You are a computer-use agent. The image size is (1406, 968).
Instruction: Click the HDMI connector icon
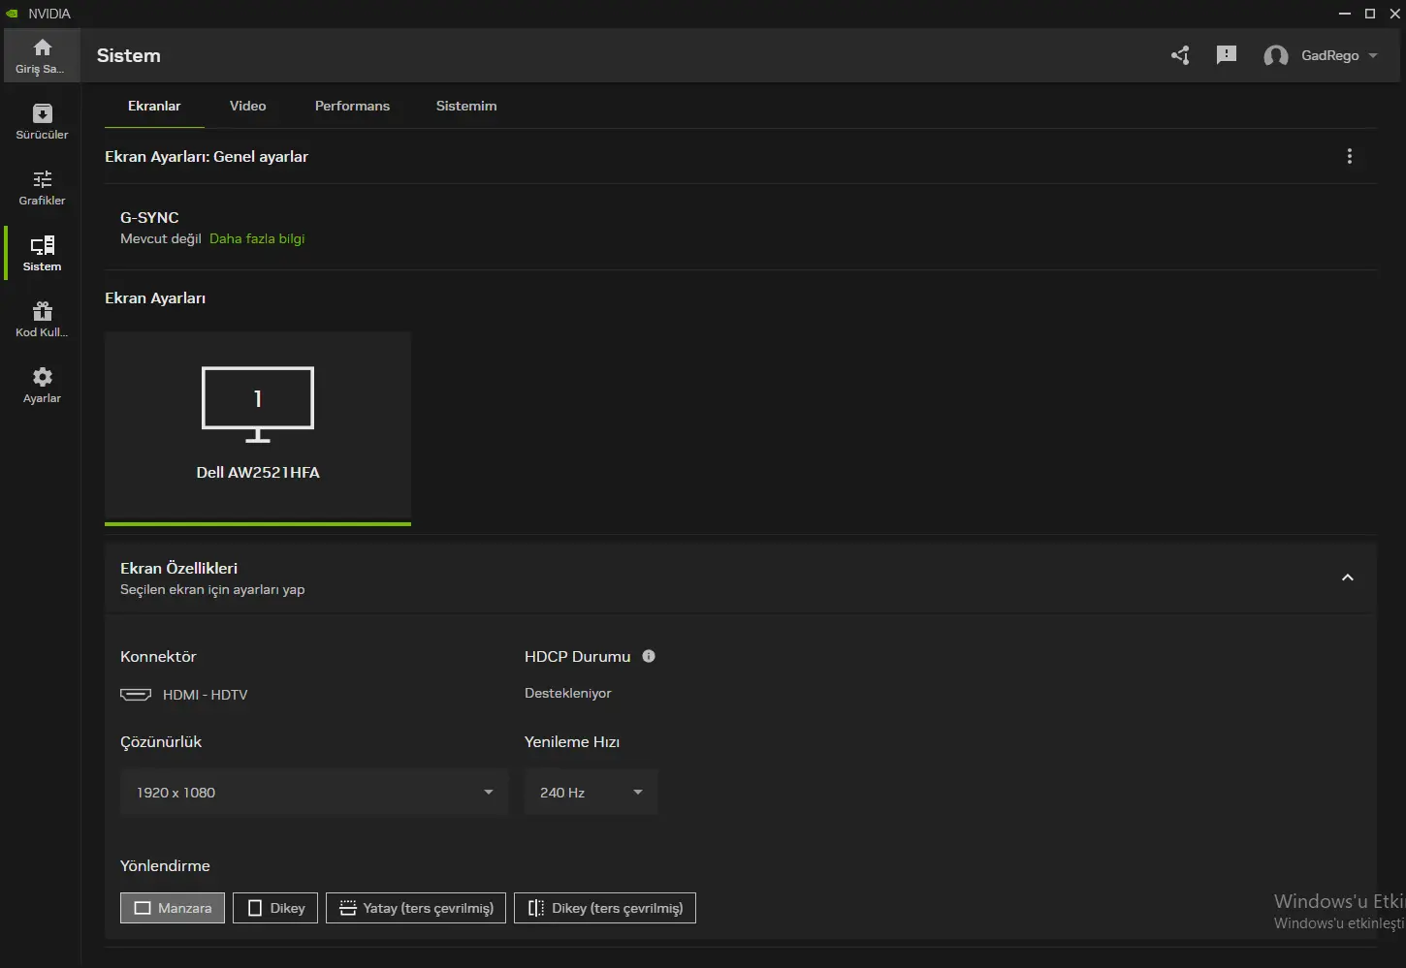136,695
